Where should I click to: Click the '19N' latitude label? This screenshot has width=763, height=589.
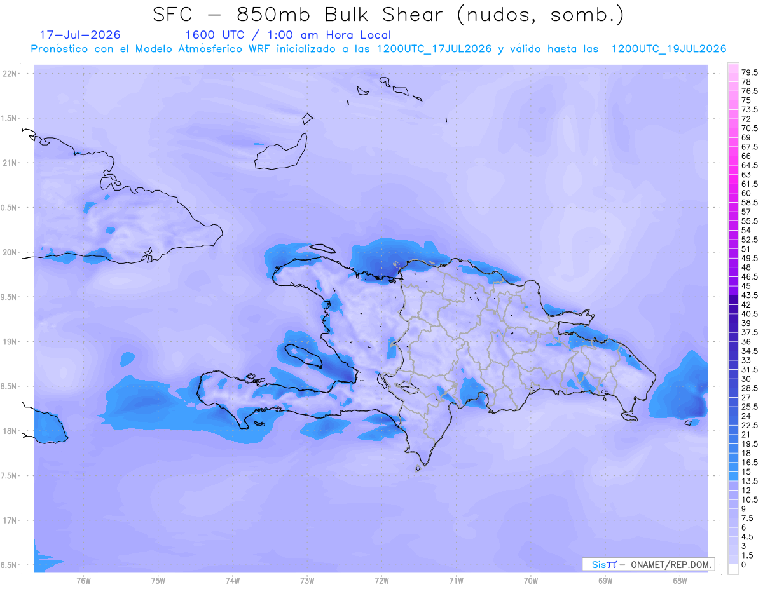tap(10, 342)
